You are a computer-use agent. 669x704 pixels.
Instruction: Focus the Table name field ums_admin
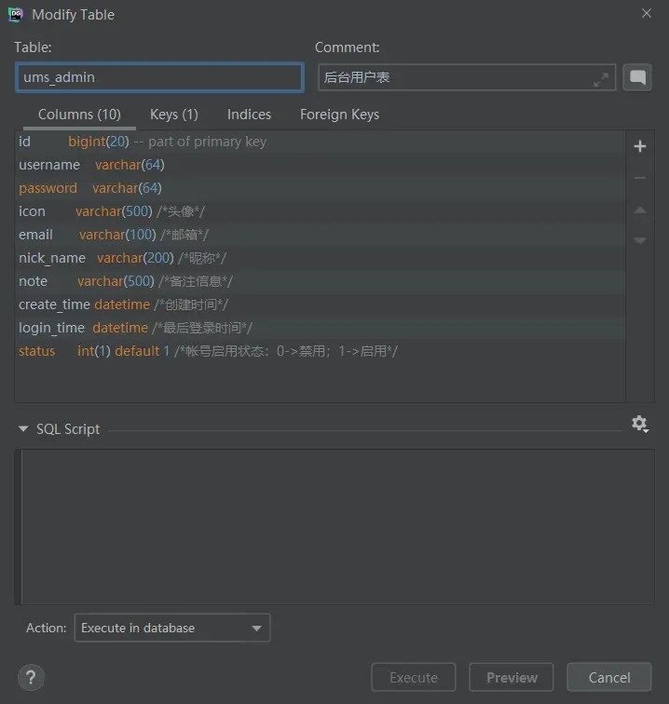[159, 77]
